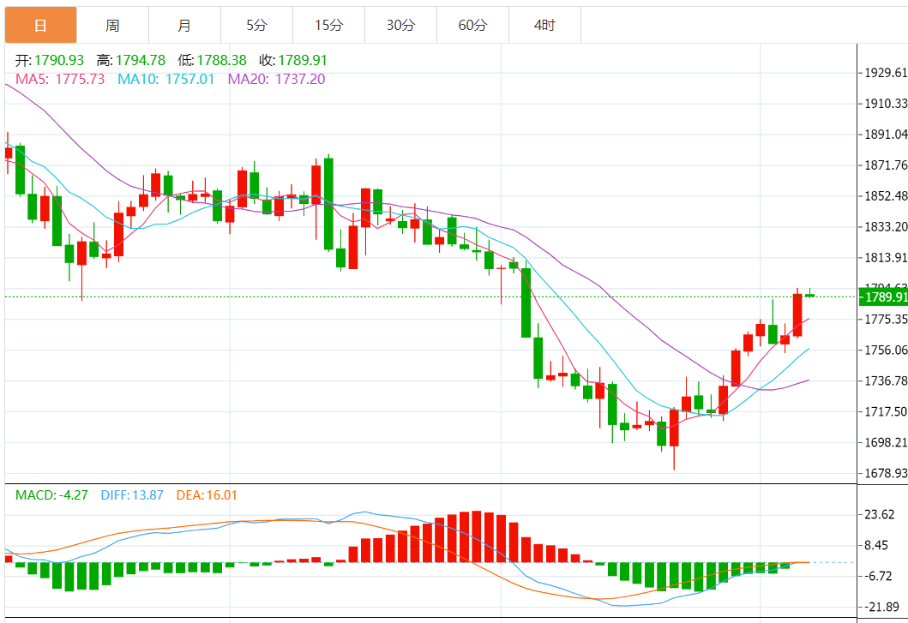Click the green current price tag 1789.91
The image size is (908, 623).
click(x=883, y=297)
